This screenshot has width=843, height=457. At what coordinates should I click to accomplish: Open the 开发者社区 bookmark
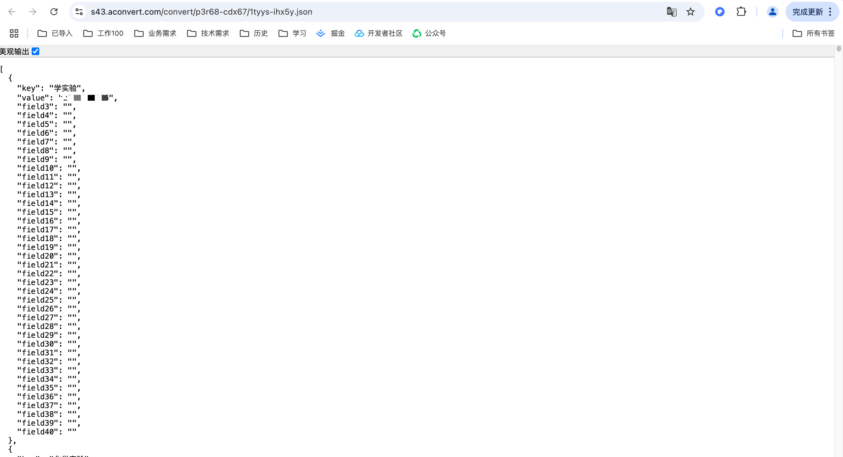point(379,33)
